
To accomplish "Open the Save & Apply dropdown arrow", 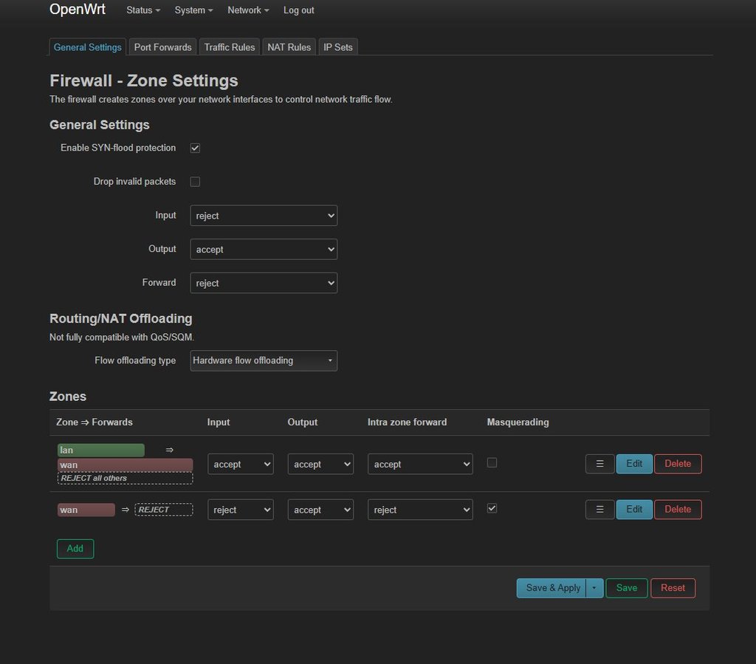I will pyautogui.click(x=594, y=588).
